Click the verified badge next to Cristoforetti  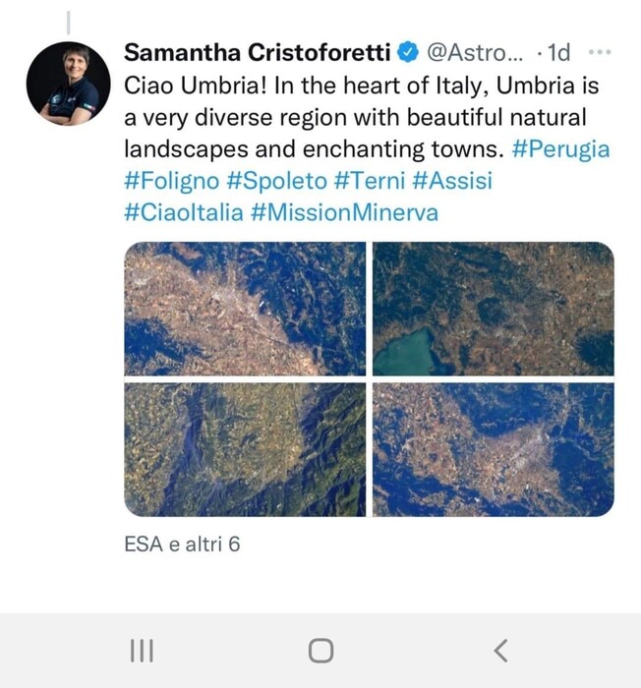[x=408, y=52]
